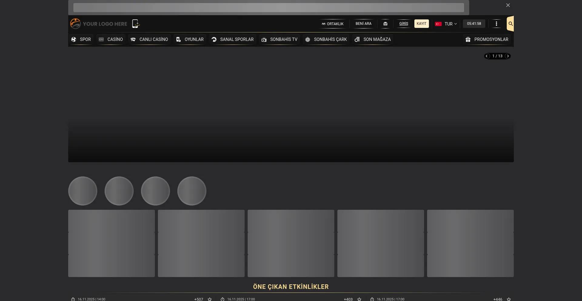Click the GİRİŞ login link
Viewport: 582px width, 301px height.
[403, 24]
